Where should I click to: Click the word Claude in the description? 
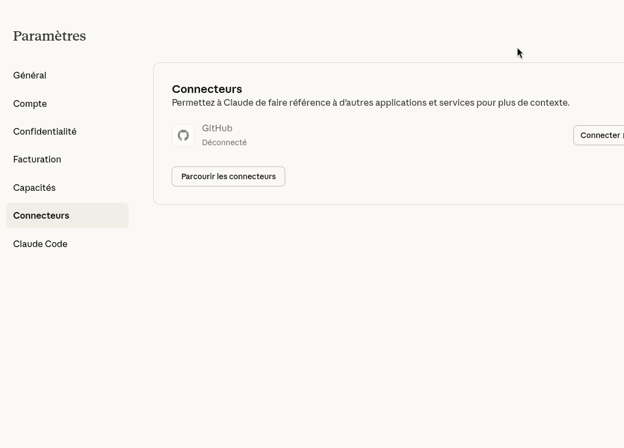click(x=238, y=103)
